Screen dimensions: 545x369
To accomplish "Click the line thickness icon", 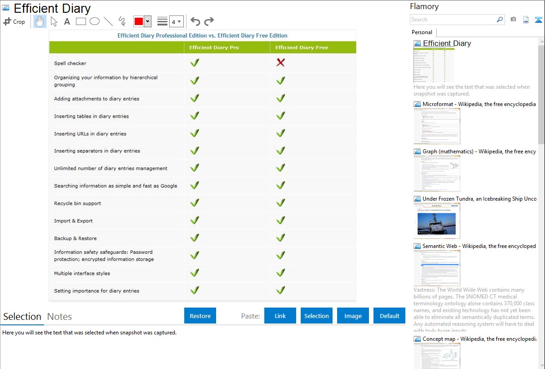I will (x=162, y=21).
